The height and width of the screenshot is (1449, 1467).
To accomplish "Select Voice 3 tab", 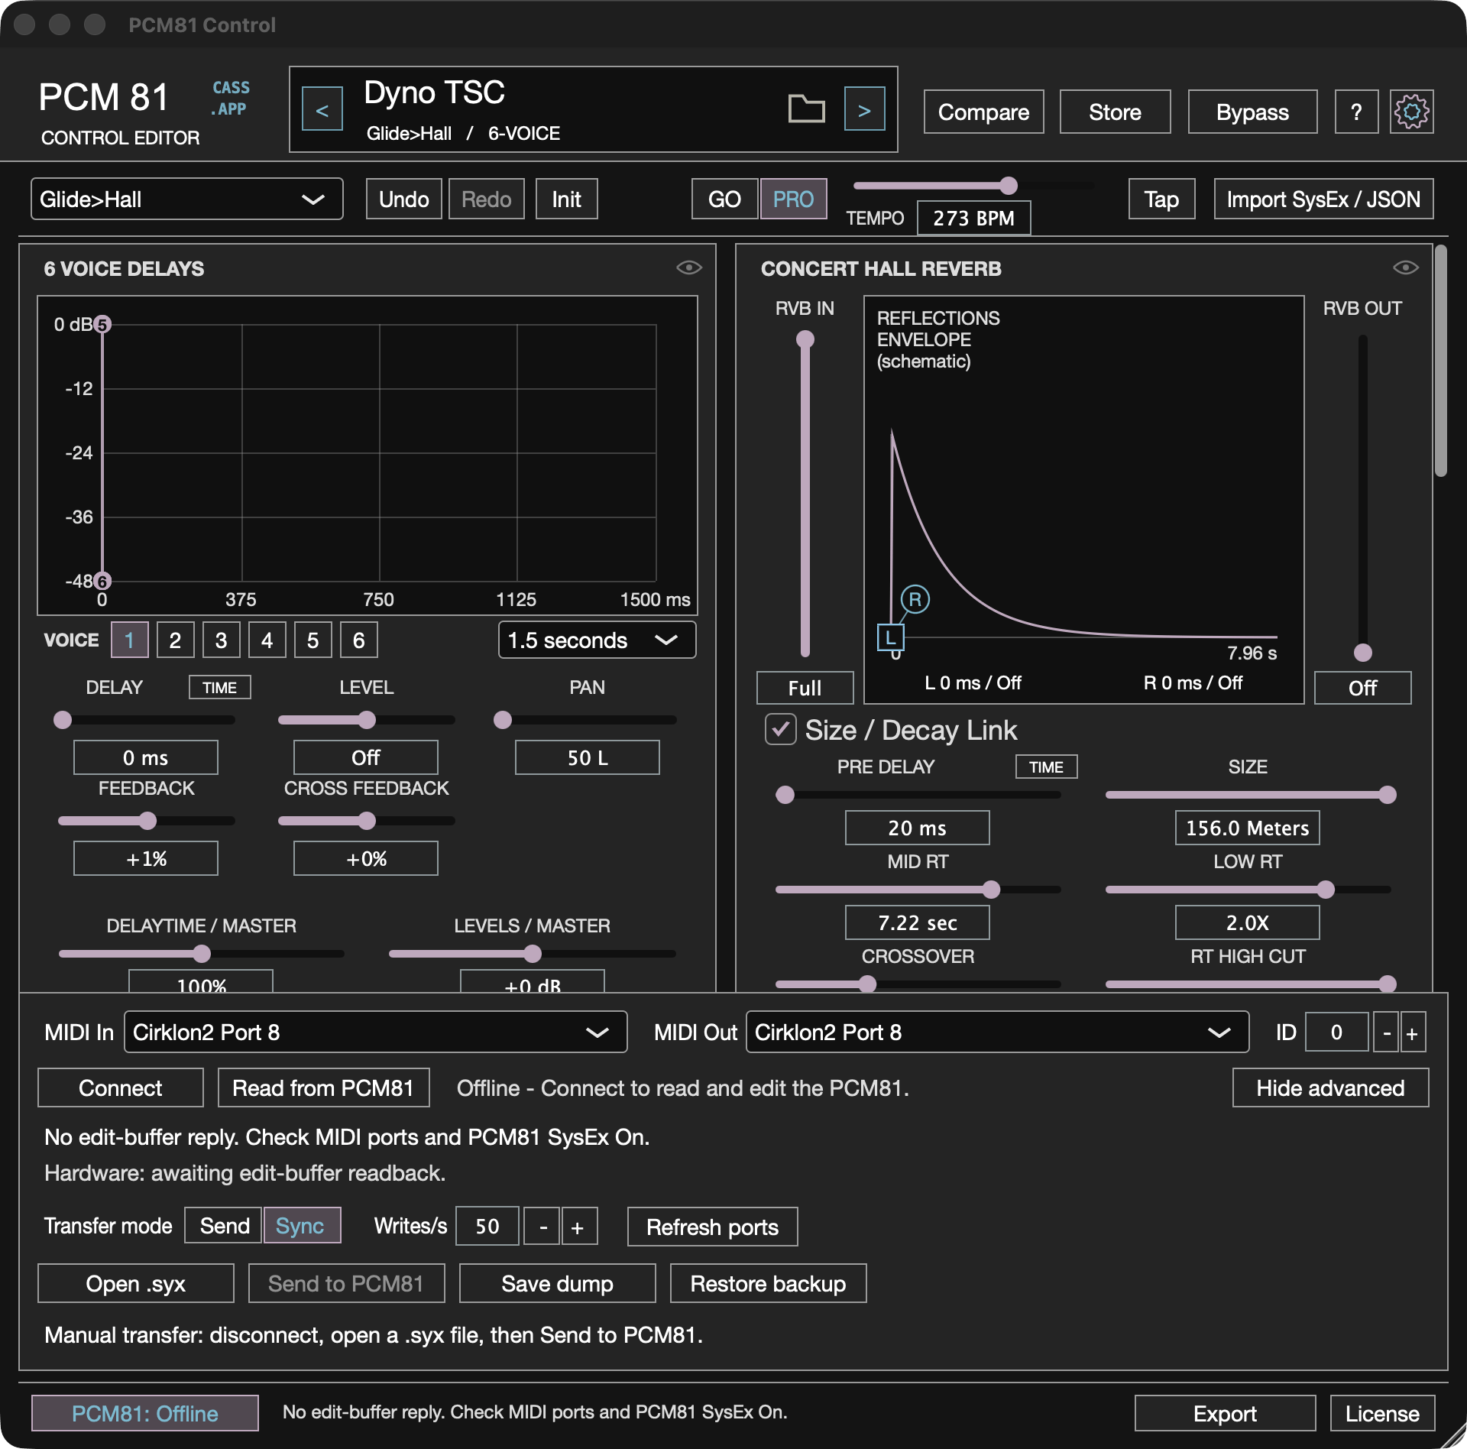I will point(222,640).
